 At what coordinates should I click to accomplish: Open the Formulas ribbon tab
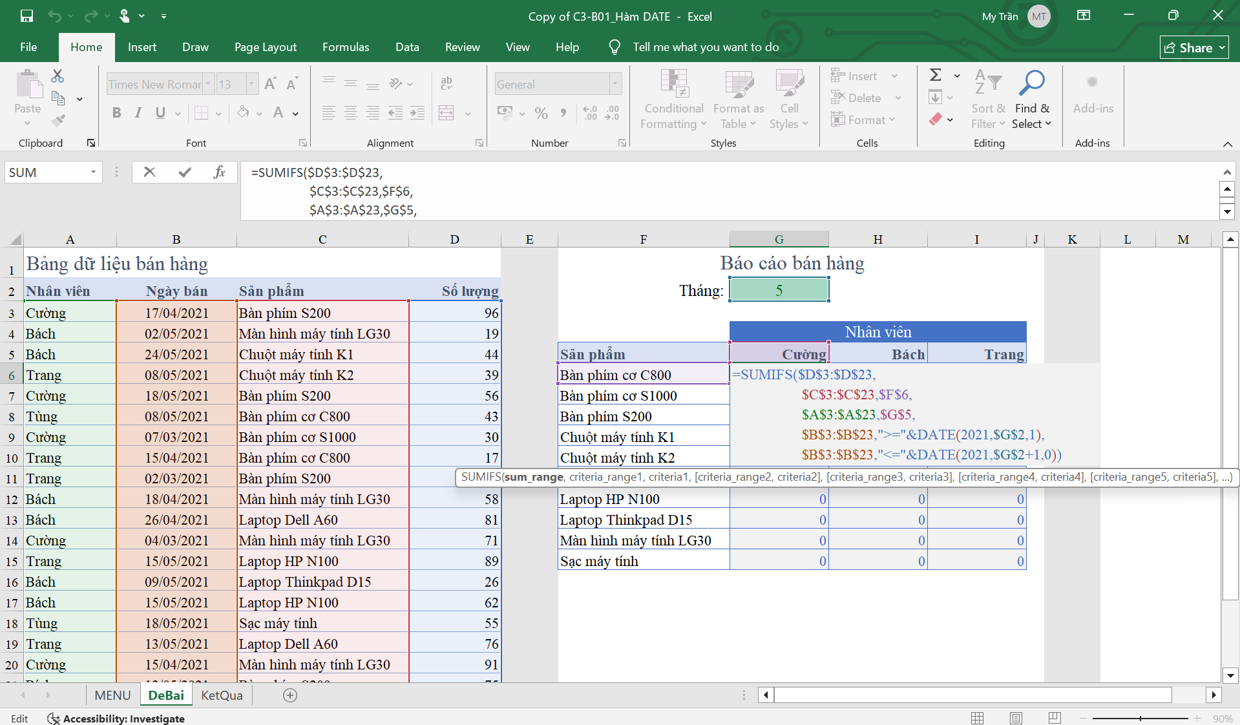point(346,47)
